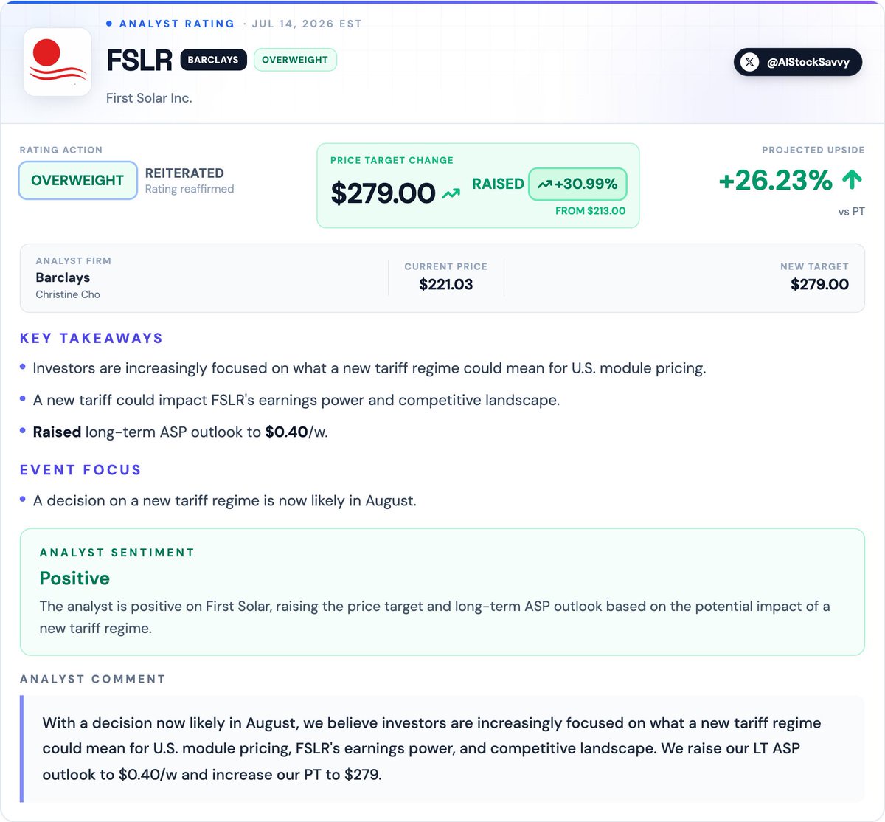Click the OVERWEIGHT pill in the header
This screenshot has height=822, width=885.
295,60
